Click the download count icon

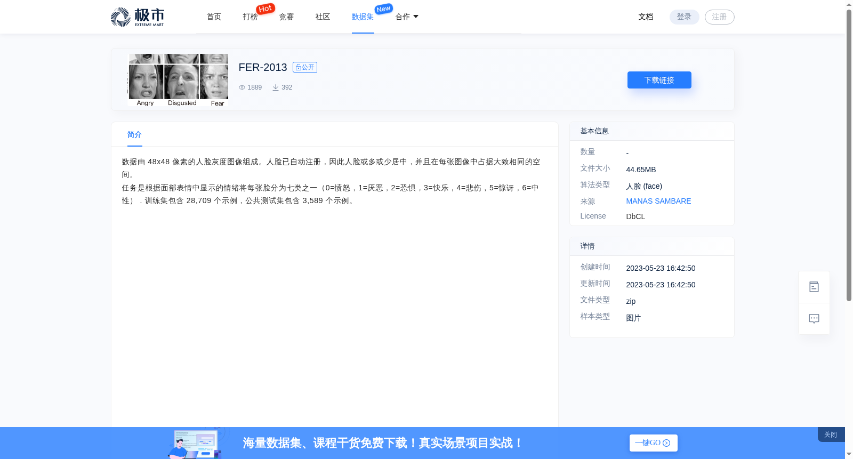click(276, 87)
